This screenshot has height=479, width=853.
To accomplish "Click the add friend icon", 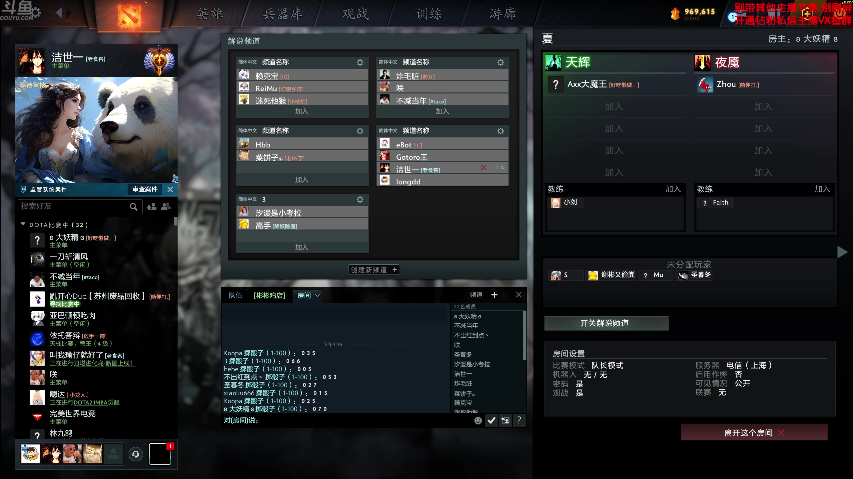I will (x=152, y=207).
